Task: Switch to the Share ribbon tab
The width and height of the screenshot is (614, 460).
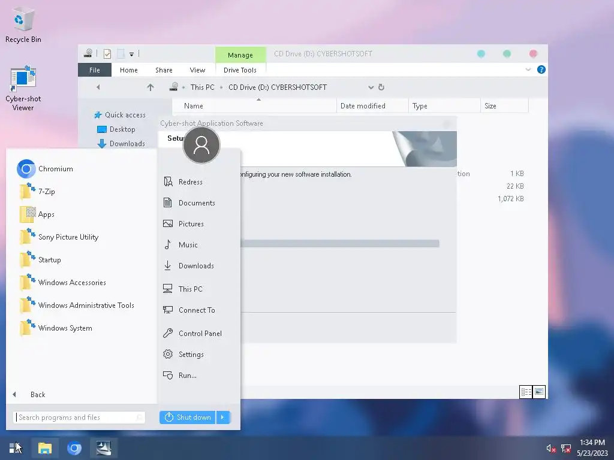Action: point(164,70)
